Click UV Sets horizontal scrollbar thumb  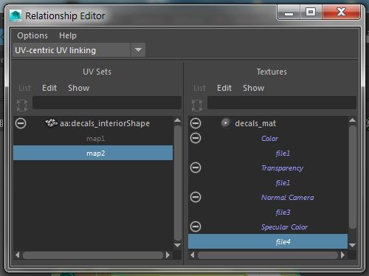[93, 255]
